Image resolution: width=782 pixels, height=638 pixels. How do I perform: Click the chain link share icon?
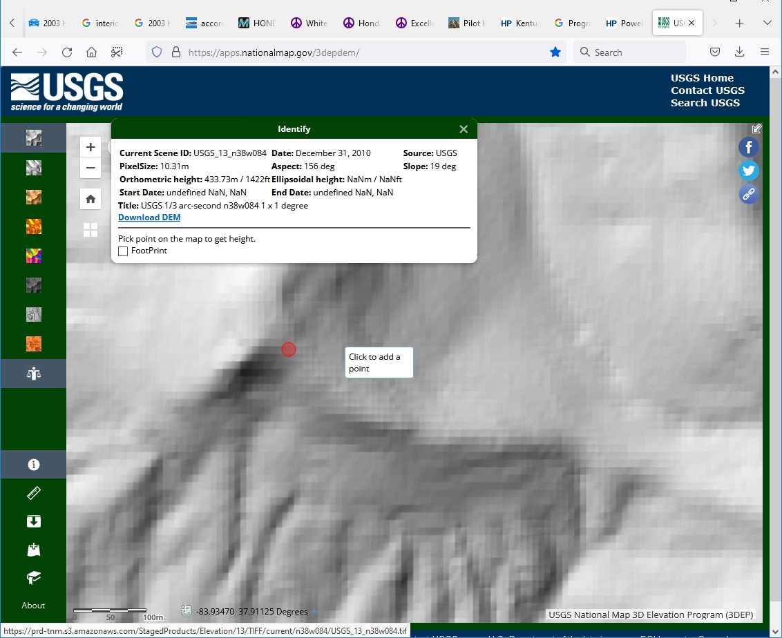[748, 194]
